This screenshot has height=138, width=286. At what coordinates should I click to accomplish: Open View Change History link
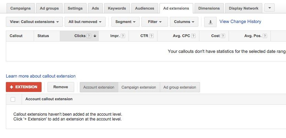(240, 22)
